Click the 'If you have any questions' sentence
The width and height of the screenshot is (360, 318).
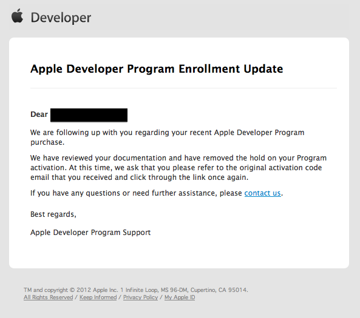(x=157, y=193)
